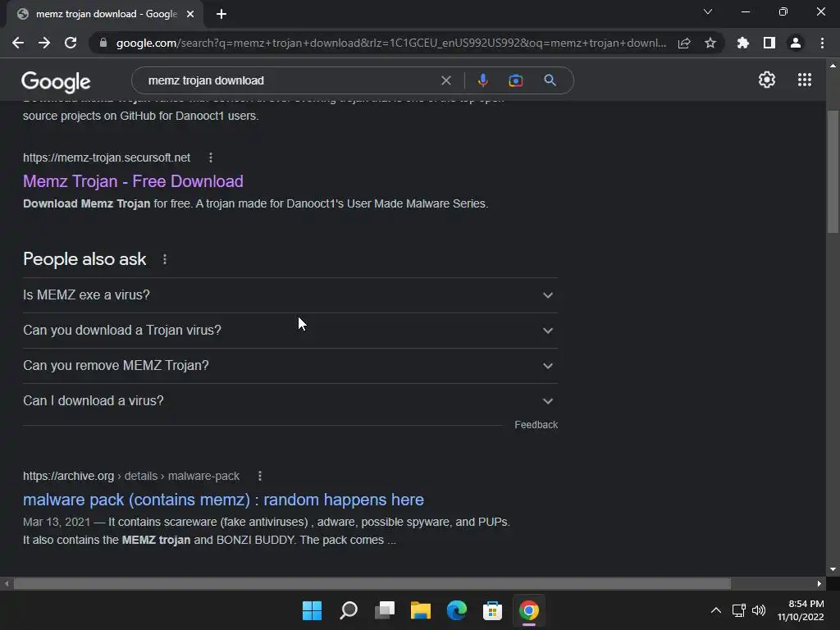Open a new tab with plus button

click(221, 14)
